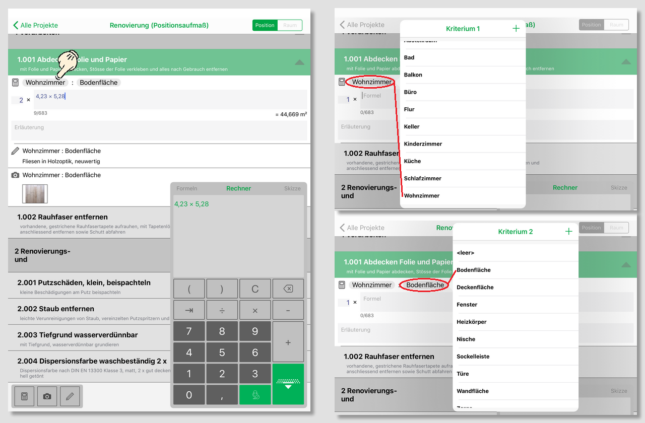Switch to Raum mode in the left screen
Image resolution: width=645 pixels, height=423 pixels.
(x=290, y=25)
